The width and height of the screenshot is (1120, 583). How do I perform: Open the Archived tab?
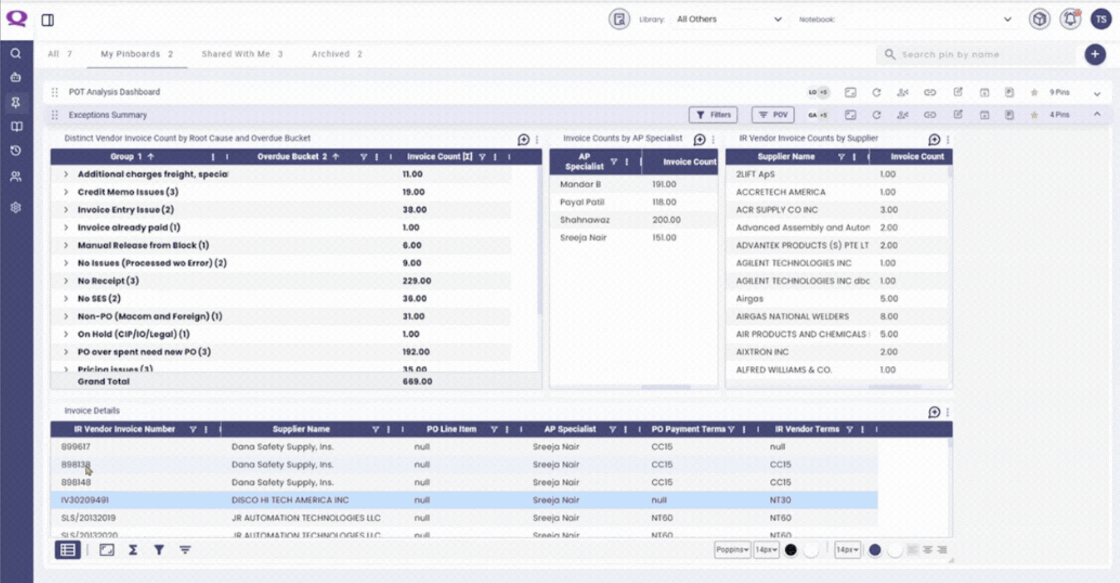(336, 54)
